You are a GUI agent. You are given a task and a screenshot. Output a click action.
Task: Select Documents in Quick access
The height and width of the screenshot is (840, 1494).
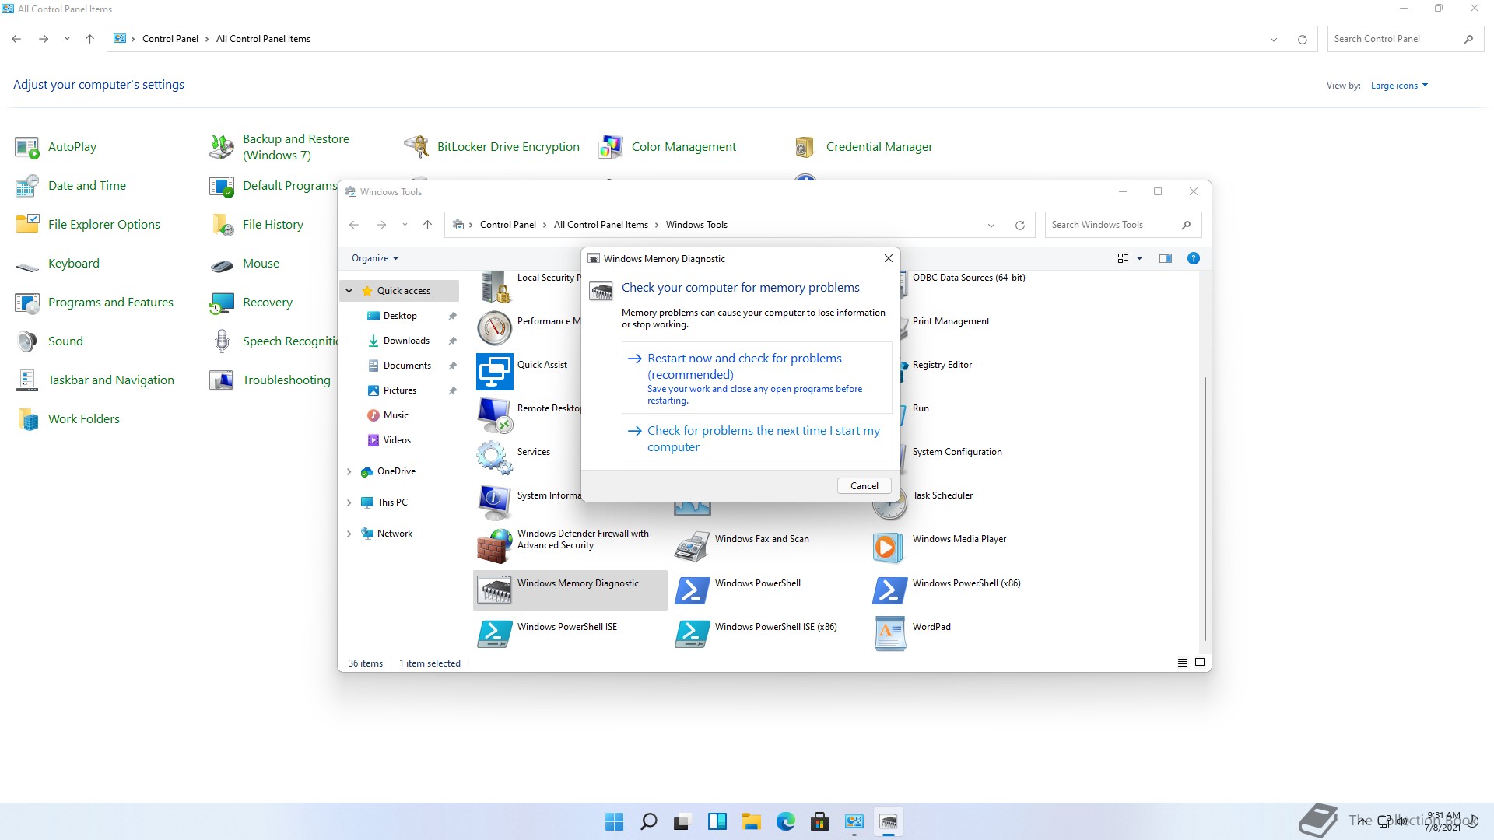407,366
